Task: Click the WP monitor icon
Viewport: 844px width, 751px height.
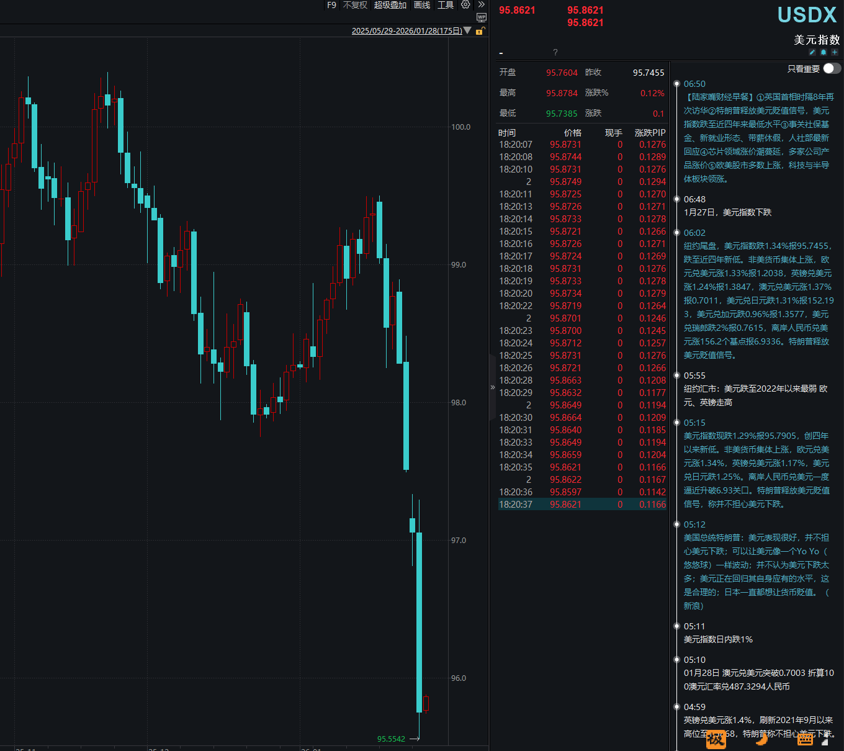Action: click(x=482, y=17)
